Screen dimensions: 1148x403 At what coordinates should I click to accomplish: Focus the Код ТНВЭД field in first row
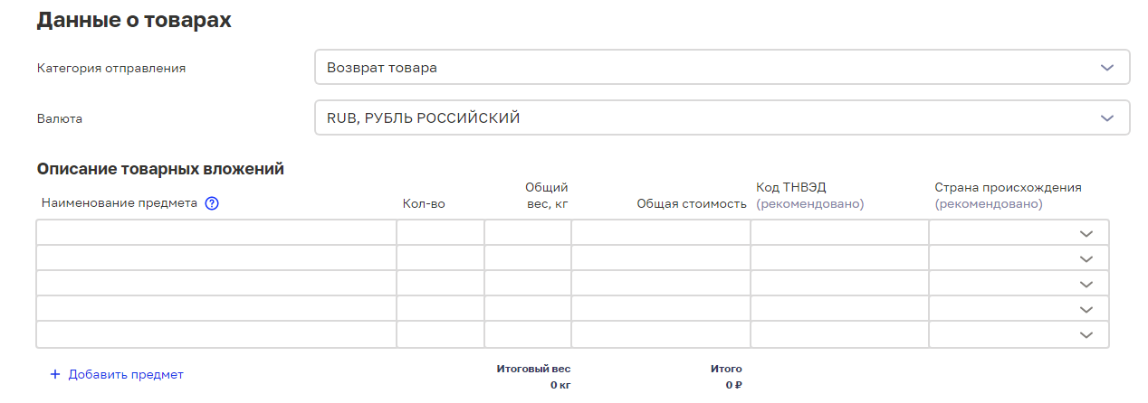839,233
